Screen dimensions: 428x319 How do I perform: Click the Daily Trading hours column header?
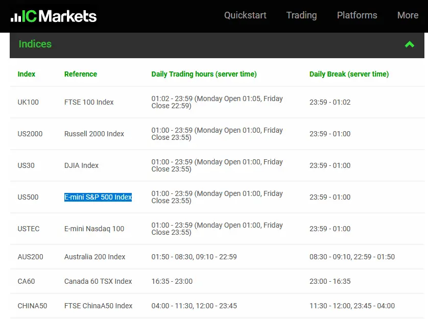pyautogui.click(x=204, y=74)
